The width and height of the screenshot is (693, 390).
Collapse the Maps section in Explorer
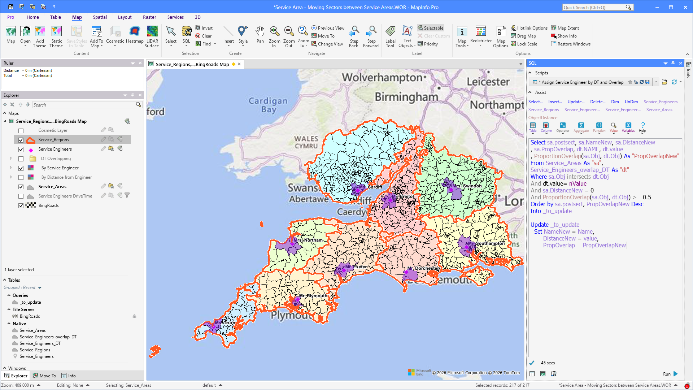5,113
